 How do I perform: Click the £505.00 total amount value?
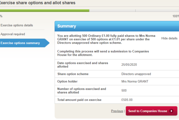pyautogui.click(x=127, y=100)
